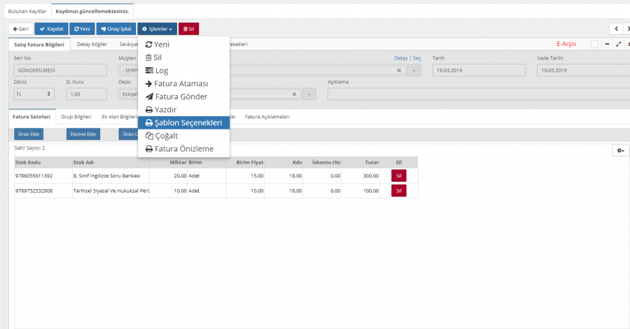Choose Fatura Gönder from the menu

(180, 96)
